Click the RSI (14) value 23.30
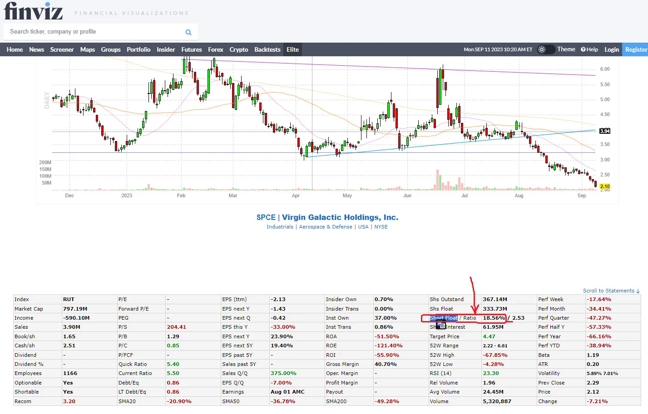648x414 pixels. coord(491,373)
